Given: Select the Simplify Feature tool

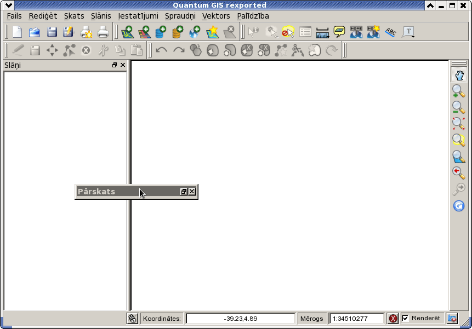Looking at the screenshot, I should click(x=196, y=50).
